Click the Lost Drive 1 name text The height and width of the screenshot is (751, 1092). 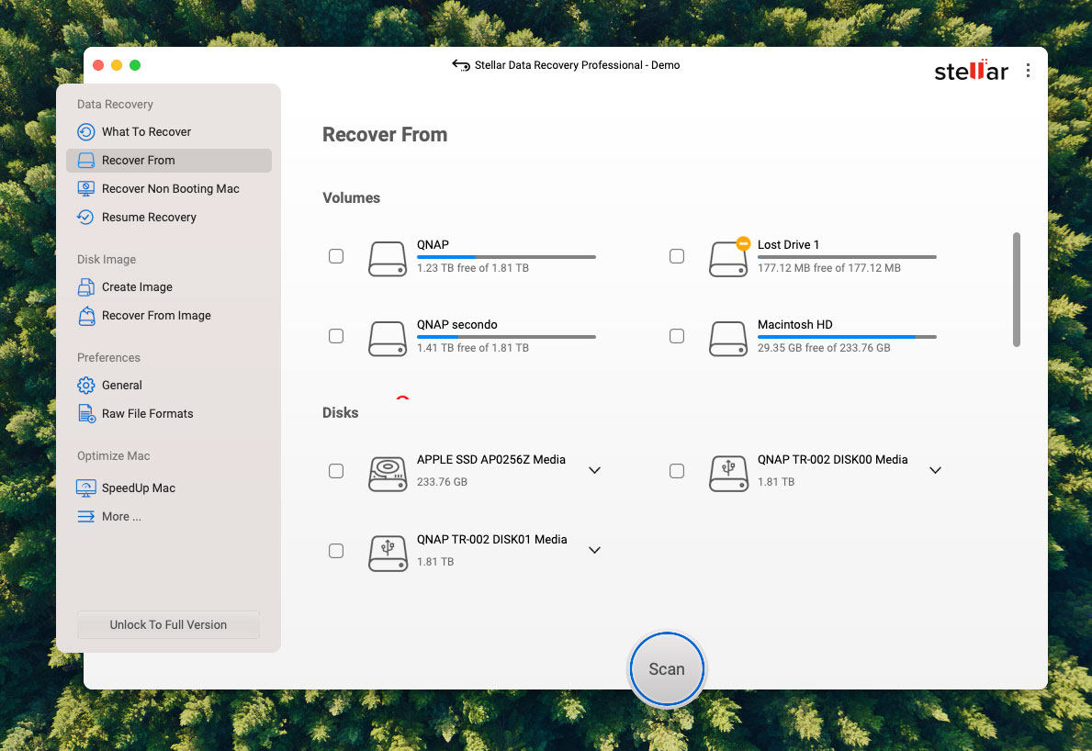[788, 245]
